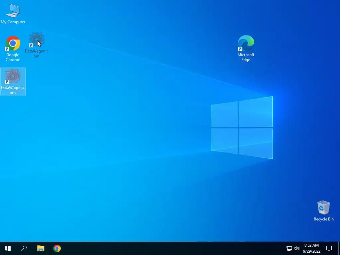Select the Google Chrome desktop shortcut
The width and height of the screenshot is (340, 255).
point(13,49)
